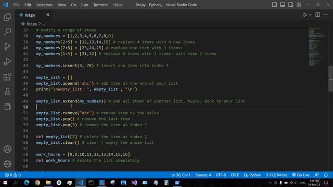Open the Windows Start menu

click(5, 182)
